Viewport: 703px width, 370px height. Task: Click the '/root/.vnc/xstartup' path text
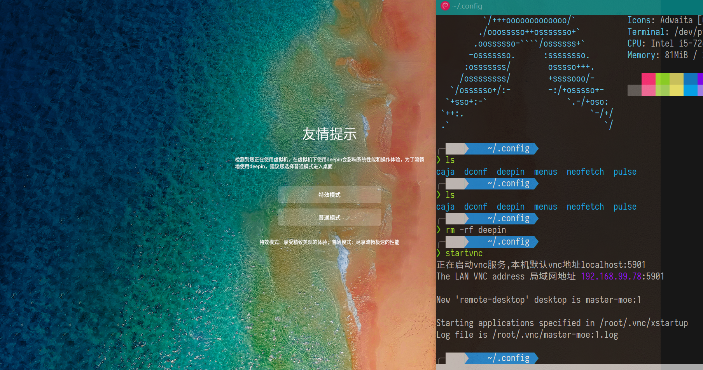644,323
